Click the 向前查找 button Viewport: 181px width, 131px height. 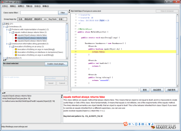pyautogui.click(x=172, y=90)
